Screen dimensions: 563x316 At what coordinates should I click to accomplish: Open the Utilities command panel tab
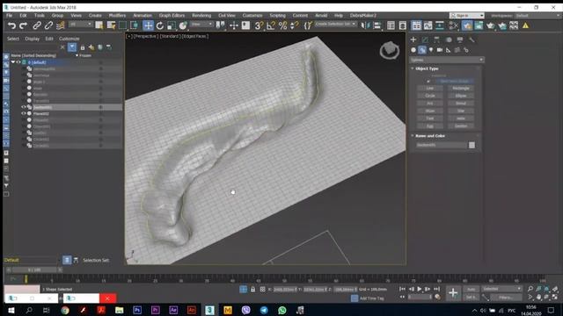pyautogui.click(x=472, y=39)
